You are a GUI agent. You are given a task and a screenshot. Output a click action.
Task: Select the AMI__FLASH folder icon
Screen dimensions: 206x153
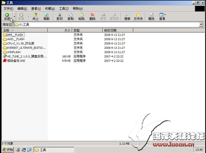click(x=5, y=35)
